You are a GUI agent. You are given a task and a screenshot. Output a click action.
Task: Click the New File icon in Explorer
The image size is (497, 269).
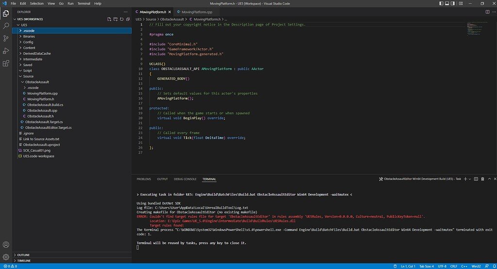coord(109,19)
